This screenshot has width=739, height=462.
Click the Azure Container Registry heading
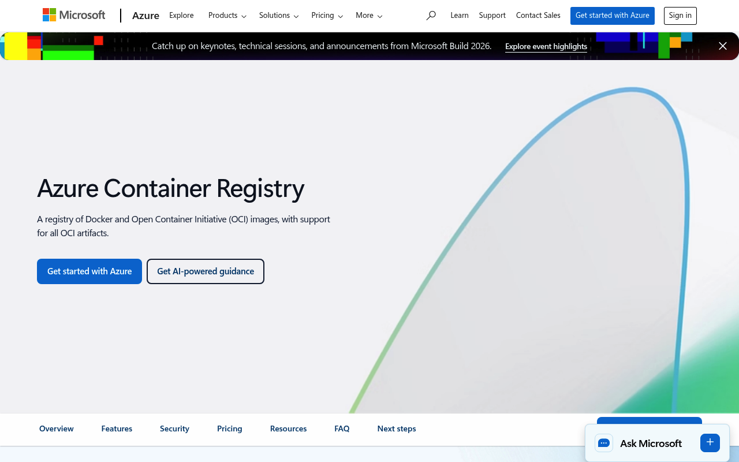click(171, 188)
